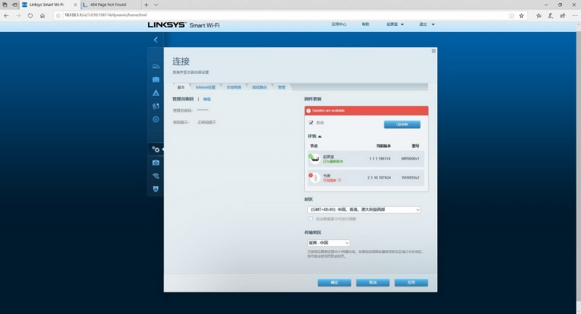Open a new browser tab with plus

click(x=147, y=5)
